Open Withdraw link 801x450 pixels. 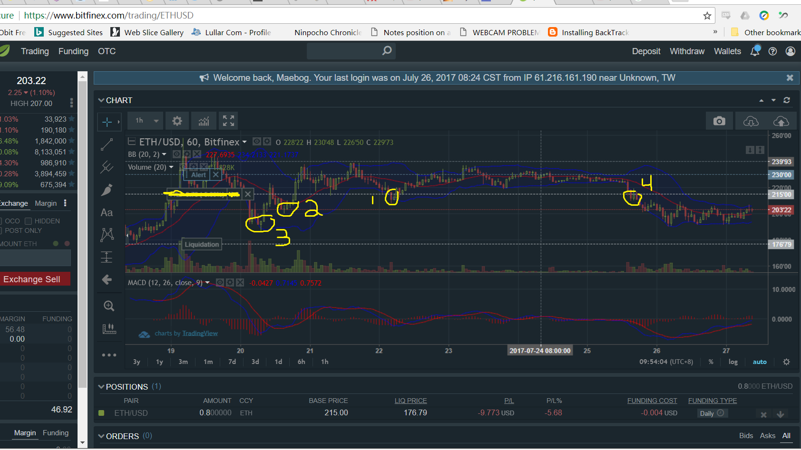(687, 51)
